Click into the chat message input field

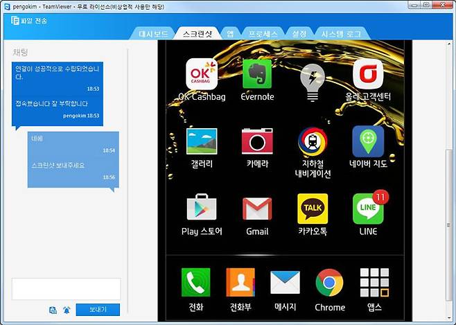pos(66,288)
